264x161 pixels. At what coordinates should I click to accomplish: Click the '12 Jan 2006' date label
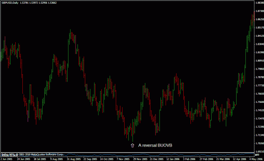click(173, 159)
